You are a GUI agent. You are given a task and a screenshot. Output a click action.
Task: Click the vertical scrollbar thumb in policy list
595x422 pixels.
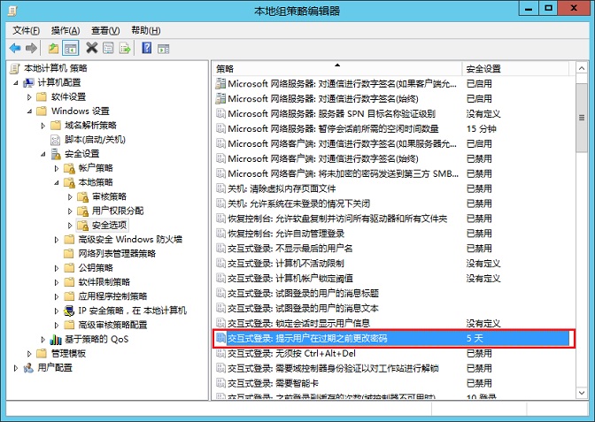click(x=582, y=118)
